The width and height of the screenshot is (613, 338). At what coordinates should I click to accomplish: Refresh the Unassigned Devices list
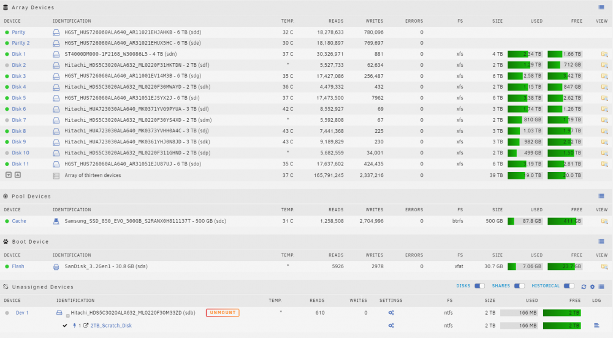click(584, 287)
